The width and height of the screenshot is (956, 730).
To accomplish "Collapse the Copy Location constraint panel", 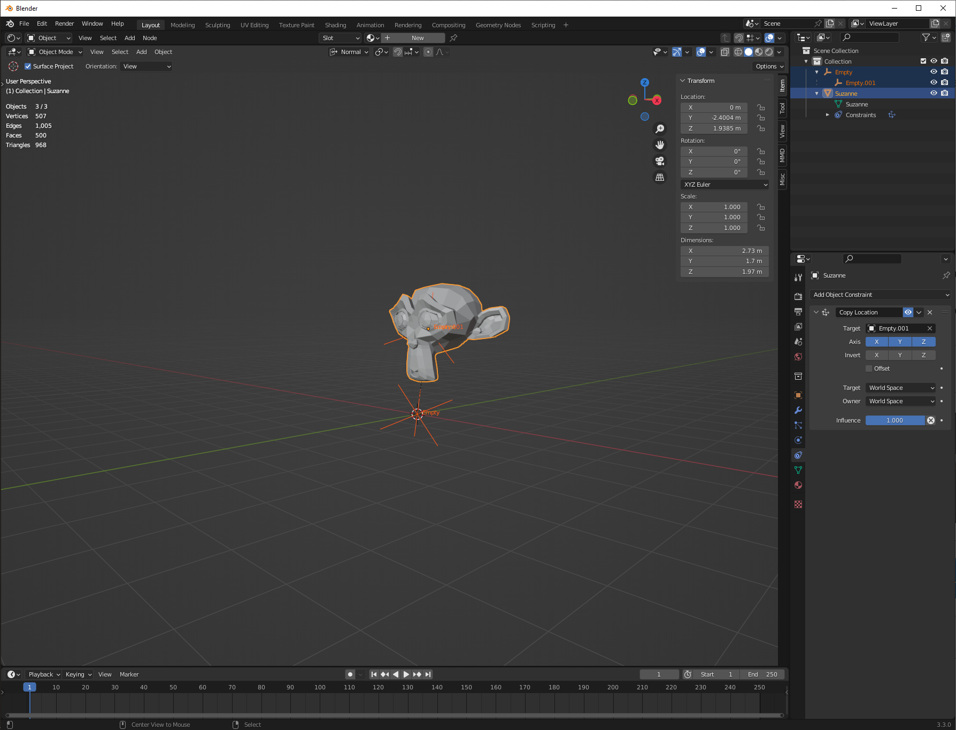I will point(816,312).
